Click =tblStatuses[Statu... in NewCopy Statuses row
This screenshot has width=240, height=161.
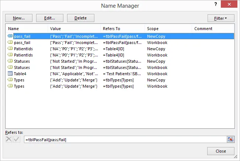122,61
